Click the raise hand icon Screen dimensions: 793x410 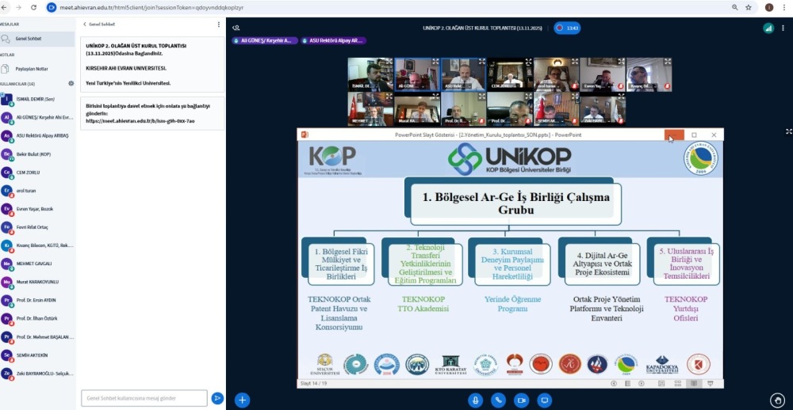click(x=778, y=400)
